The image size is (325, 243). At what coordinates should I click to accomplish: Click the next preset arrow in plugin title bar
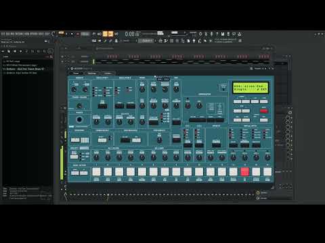(x=265, y=68)
